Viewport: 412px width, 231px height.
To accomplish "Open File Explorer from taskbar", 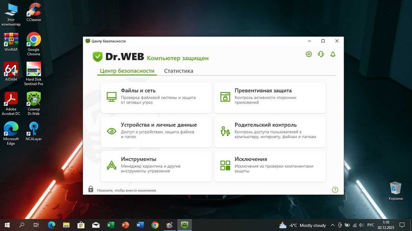I will point(66,225).
